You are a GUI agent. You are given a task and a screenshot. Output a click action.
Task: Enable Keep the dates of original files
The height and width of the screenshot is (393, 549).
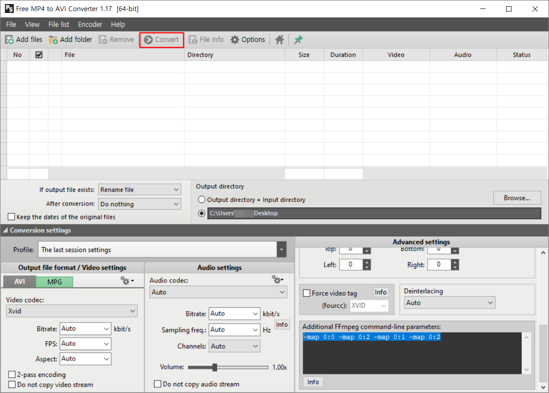pos(12,217)
